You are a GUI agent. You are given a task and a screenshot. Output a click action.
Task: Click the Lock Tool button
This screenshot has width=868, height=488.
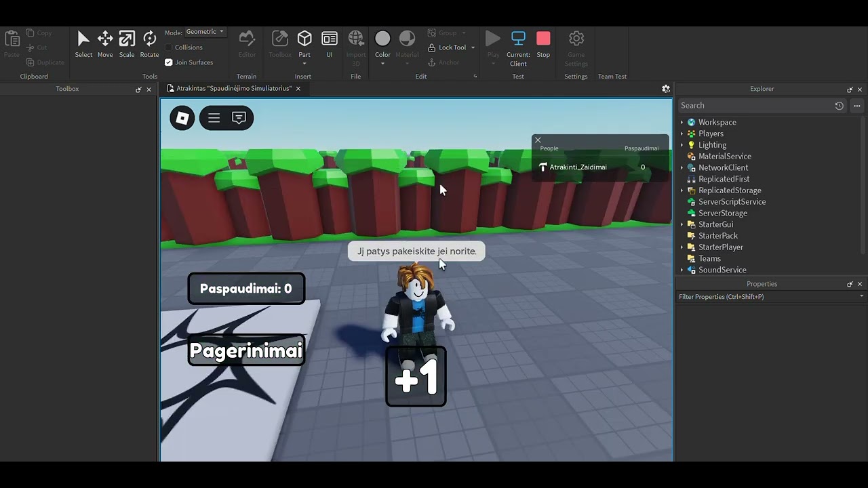[447, 47]
